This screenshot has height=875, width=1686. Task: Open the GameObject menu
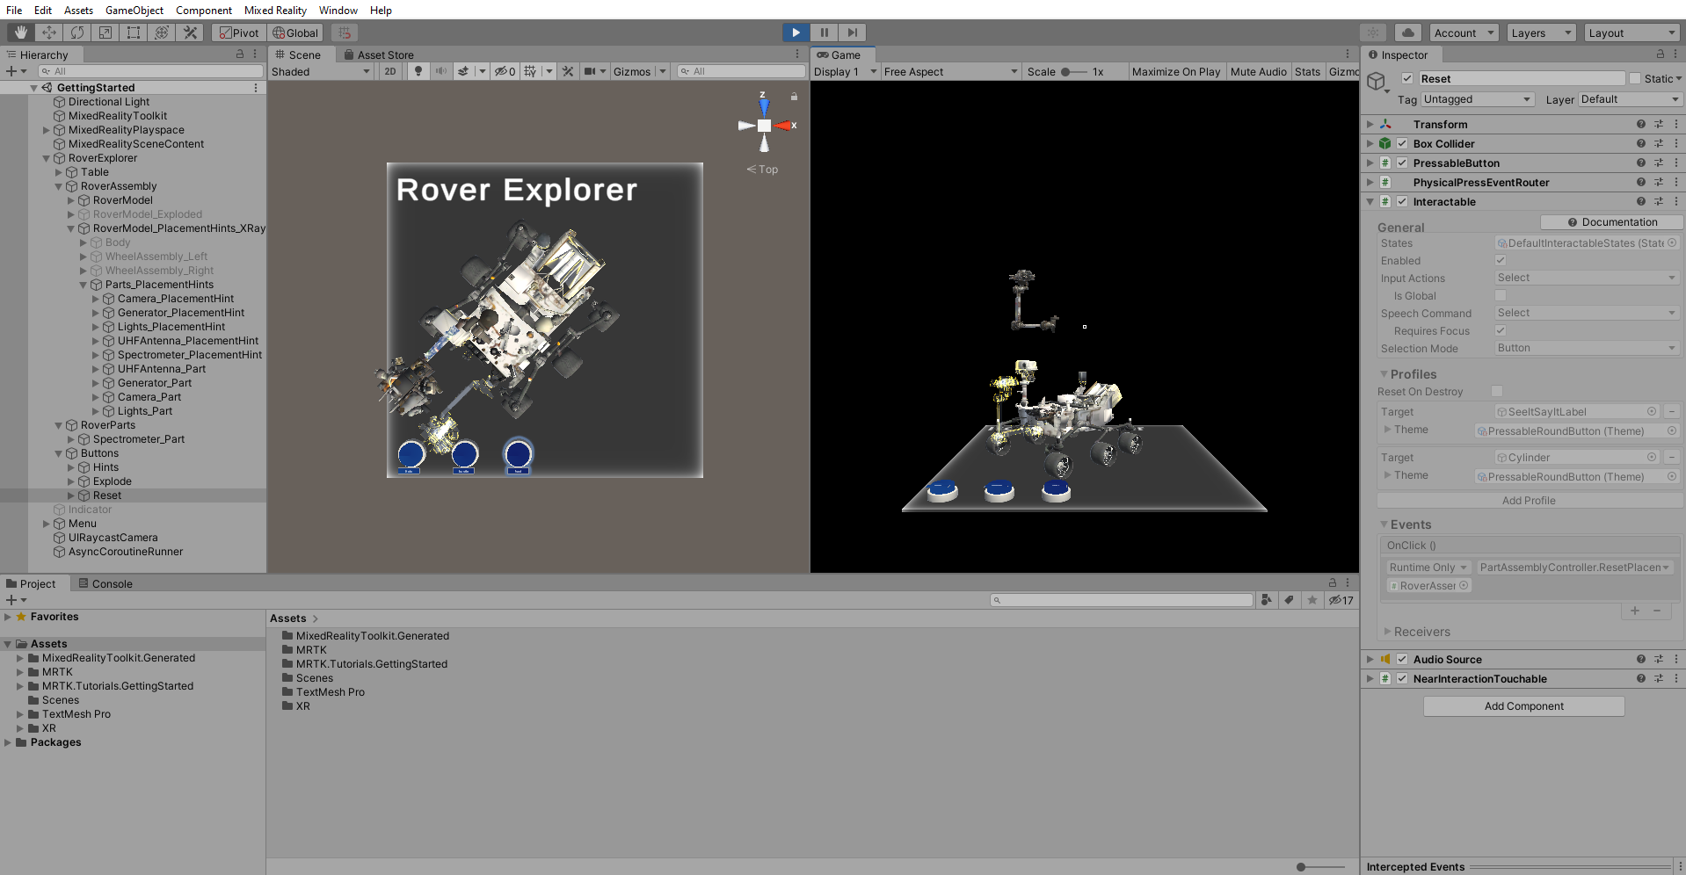tap(134, 10)
